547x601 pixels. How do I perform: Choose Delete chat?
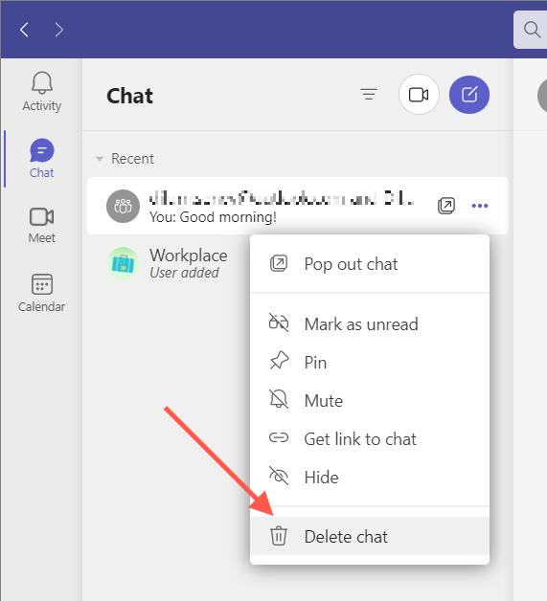click(x=370, y=536)
